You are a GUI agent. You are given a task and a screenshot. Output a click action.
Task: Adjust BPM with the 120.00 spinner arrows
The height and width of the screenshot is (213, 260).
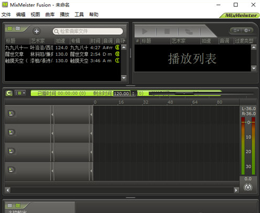click(133, 93)
